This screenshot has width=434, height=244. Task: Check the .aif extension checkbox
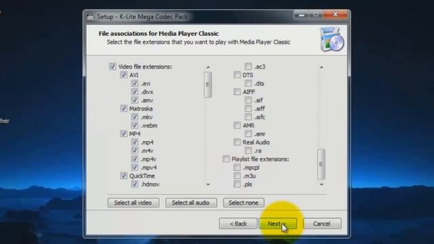coord(248,100)
